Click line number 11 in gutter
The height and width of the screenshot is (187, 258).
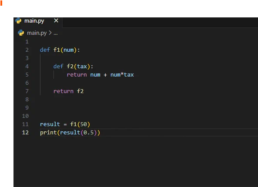coord(25,124)
